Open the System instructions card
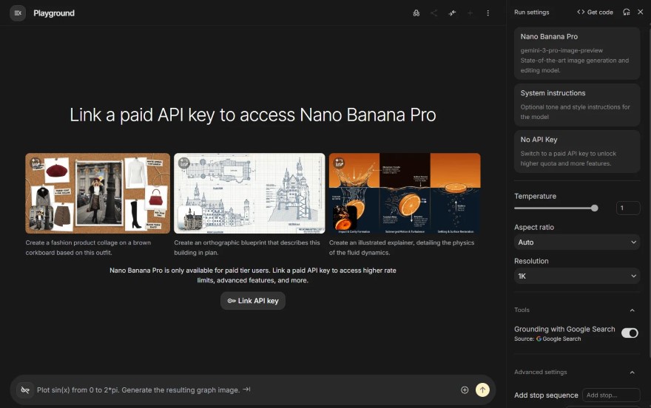Viewport: 651px width, 408px height. [x=576, y=104]
